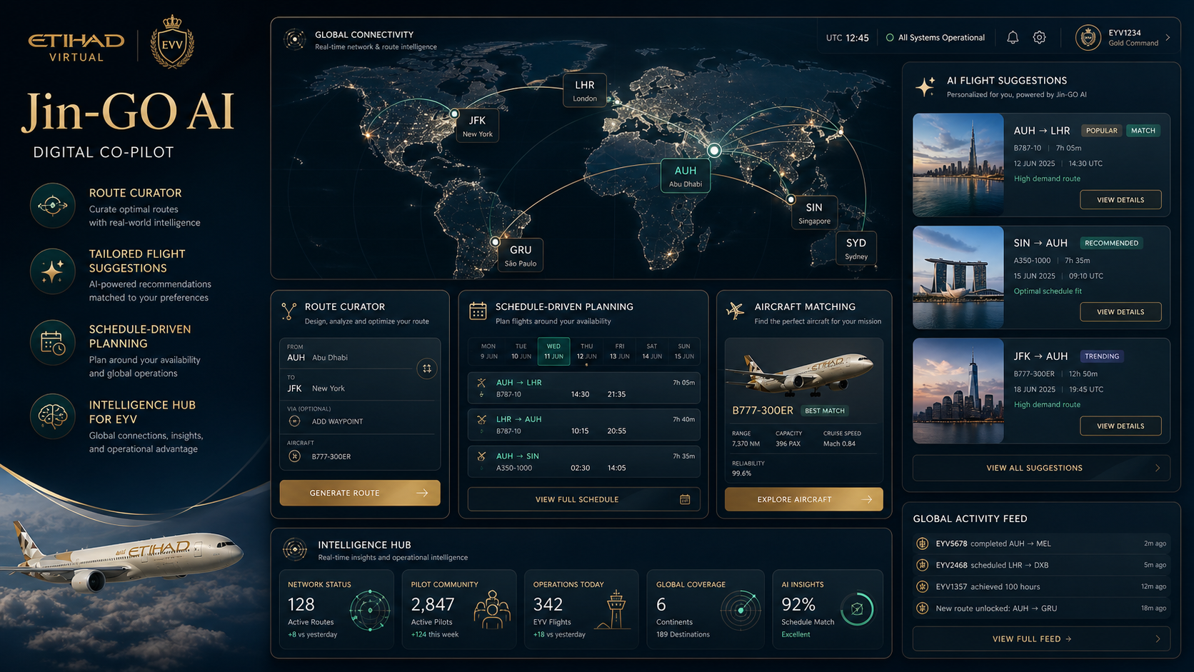This screenshot has height=672, width=1194.
Task: Select the TUE 10 JUN day tab
Action: pyautogui.click(x=521, y=351)
